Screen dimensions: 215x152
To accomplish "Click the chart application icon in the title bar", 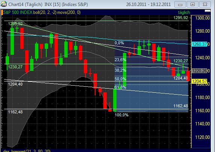I will (3, 4).
